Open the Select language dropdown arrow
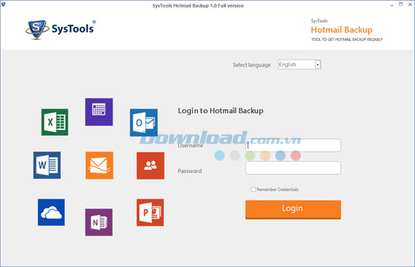Viewport: 415px width, 267px height. 317,64
